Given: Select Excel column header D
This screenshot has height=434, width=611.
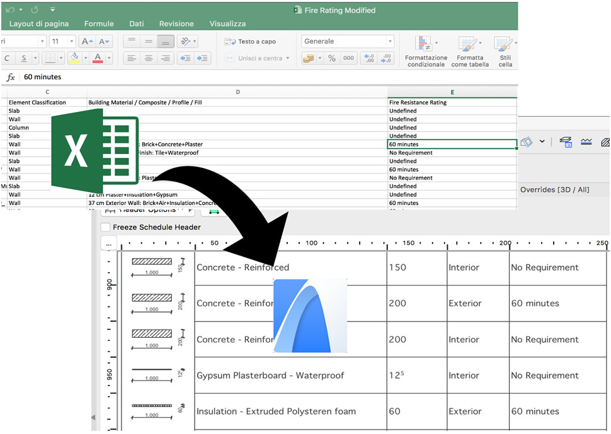Looking at the screenshot, I should coord(237,92).
